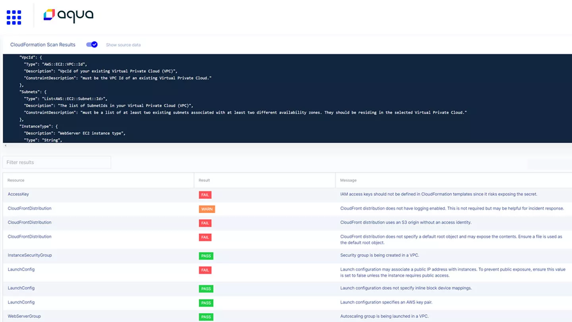Image resolution: width=572 pixels, height=322 pixels.
Task: Click the default root object message
Action: pyautogui.click(x=451, y=239)
